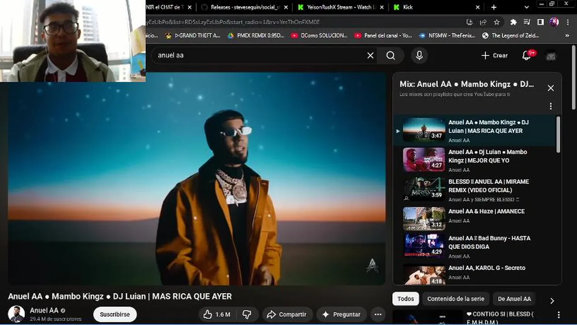
Task: Open the Crear upload menu
Action: (494, 56)
